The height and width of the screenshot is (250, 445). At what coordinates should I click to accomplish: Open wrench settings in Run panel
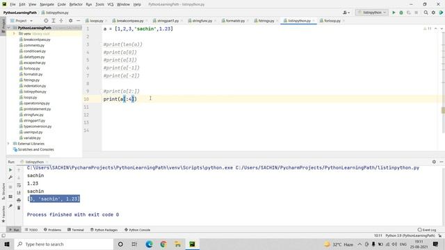click(10, 178)
